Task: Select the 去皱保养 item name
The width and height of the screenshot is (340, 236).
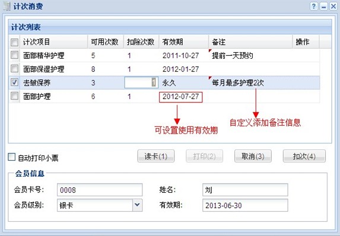Action: point(37,83)
